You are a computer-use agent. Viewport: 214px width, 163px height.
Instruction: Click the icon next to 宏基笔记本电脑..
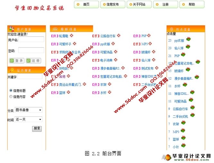[x=125, y=76]
